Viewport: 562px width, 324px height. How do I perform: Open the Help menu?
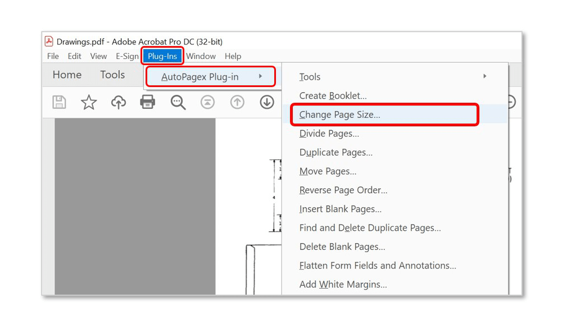(233, 56)
